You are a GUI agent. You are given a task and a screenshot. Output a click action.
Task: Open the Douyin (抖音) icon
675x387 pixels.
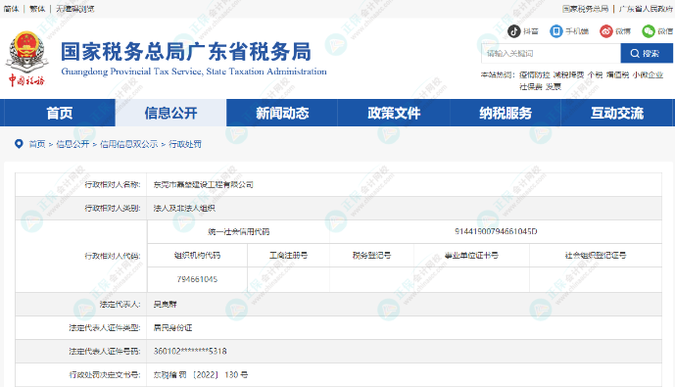point(514,31)
